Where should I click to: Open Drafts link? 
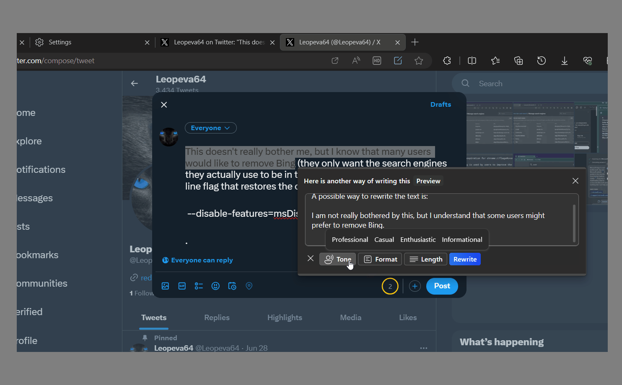coord(441,105)
